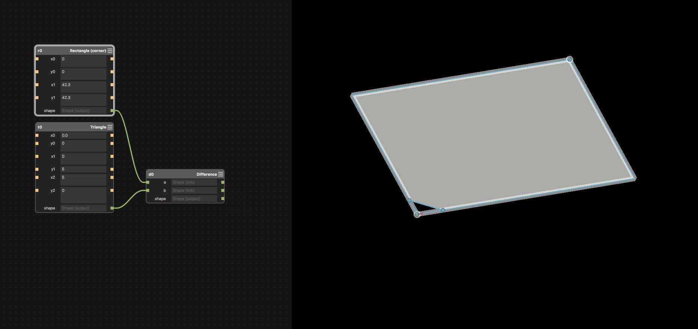
Task: Select the triangle handle on the rectangle's bottom edge
Action: (443, 210)
